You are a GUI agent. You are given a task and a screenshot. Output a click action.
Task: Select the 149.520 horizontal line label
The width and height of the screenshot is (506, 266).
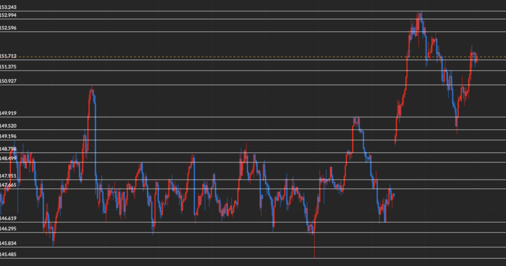[x=8, y=126]
